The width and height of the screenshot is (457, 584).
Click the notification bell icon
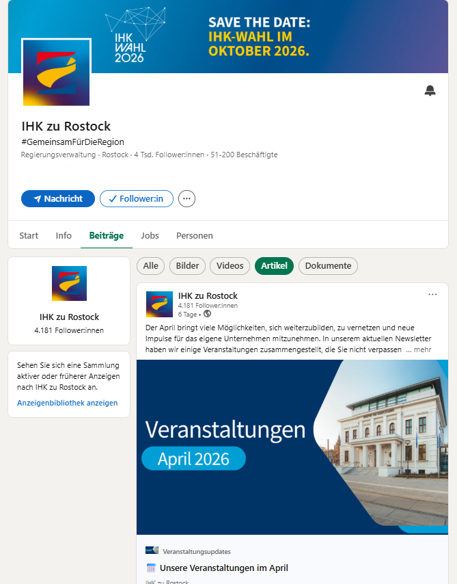click(x=430, y=90)
